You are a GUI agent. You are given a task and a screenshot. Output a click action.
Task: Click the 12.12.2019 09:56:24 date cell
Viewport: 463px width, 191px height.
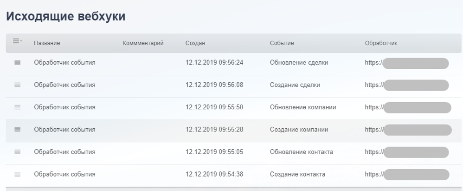click(x=214, y=63)
